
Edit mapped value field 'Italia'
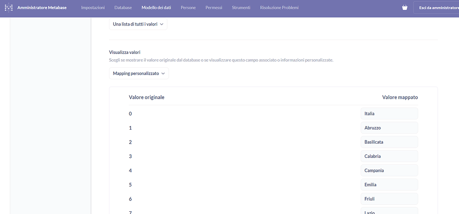389,114
